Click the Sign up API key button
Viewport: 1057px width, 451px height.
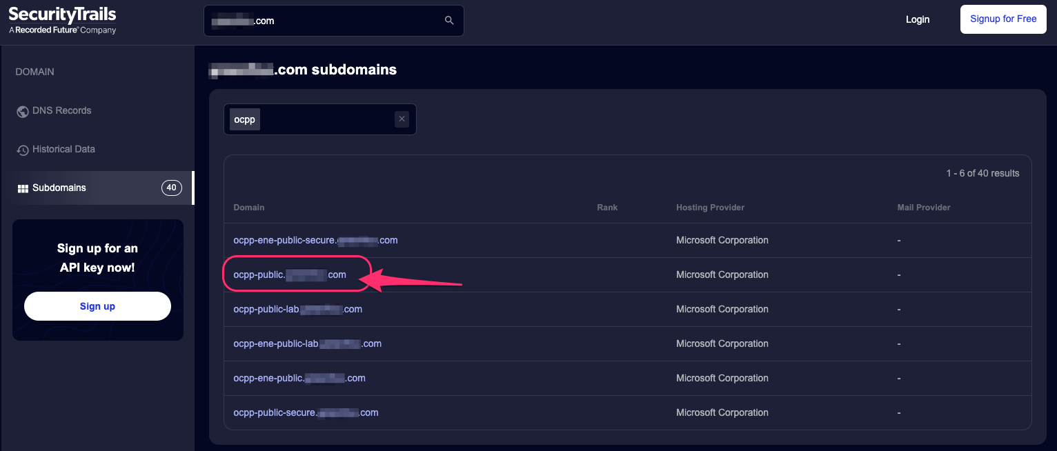point(97,306)
